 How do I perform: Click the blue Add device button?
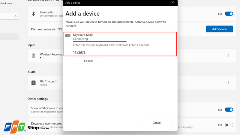[219, 29]
